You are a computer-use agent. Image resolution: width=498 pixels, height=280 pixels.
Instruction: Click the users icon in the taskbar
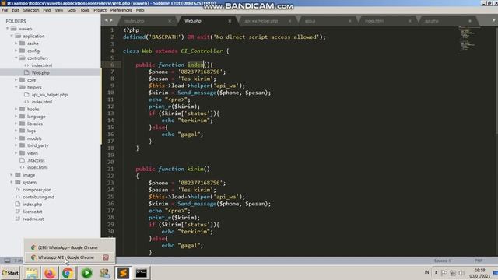click(x=105, y=273)
